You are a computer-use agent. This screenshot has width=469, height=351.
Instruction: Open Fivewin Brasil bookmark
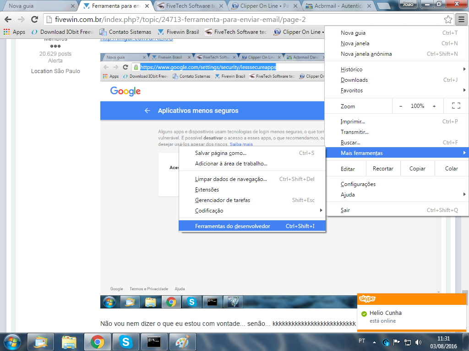coord(178,32)
